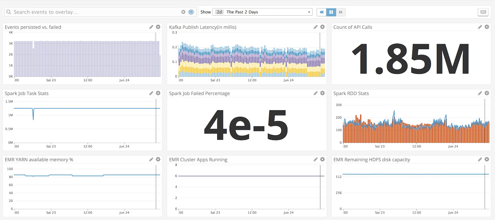Open gear menu for EMR Cluster Apps Running

pos(322,159)
